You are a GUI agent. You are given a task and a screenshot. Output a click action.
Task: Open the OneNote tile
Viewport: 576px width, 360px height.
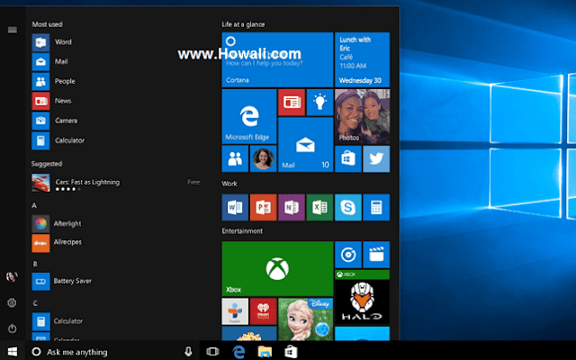292,208
